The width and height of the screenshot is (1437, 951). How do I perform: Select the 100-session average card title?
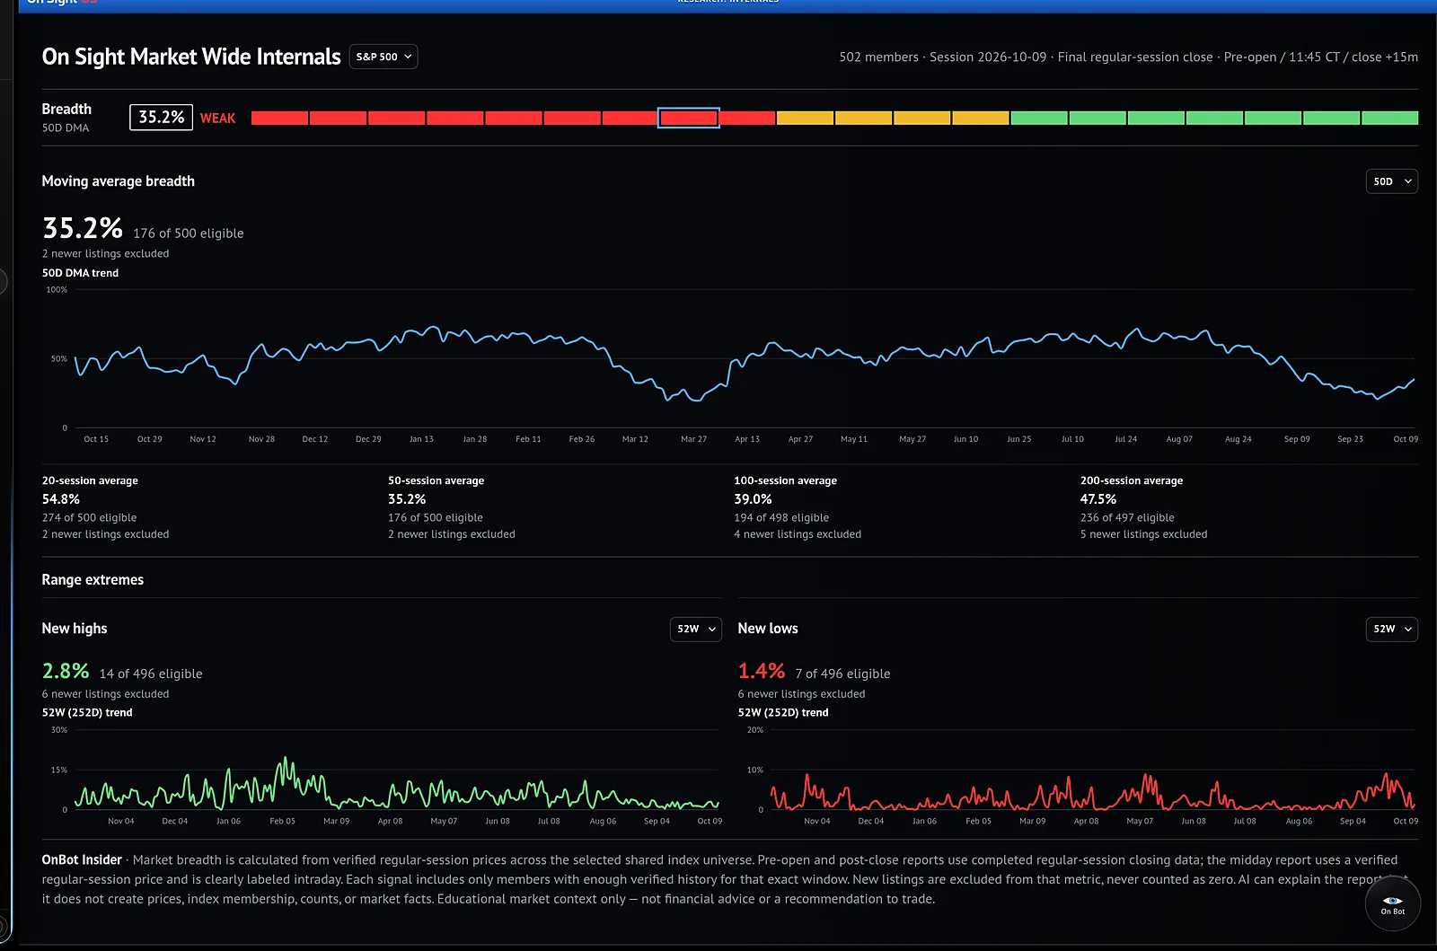tap(785, 480)
